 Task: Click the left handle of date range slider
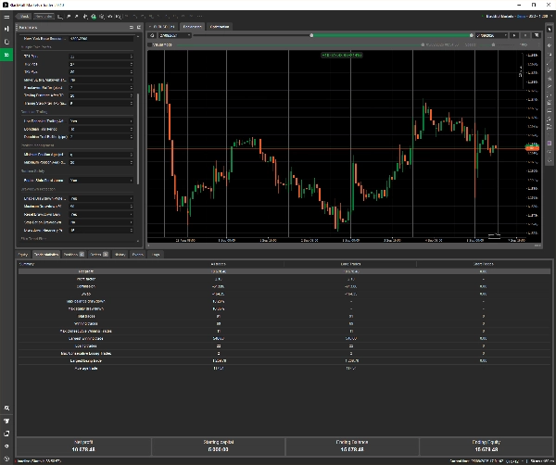click(311, 35)
